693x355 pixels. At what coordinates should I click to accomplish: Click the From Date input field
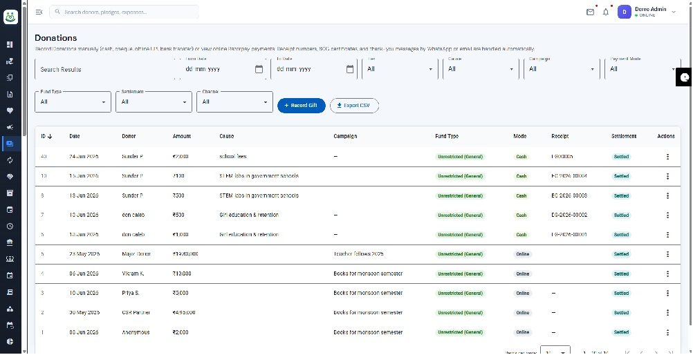[225, 69]
